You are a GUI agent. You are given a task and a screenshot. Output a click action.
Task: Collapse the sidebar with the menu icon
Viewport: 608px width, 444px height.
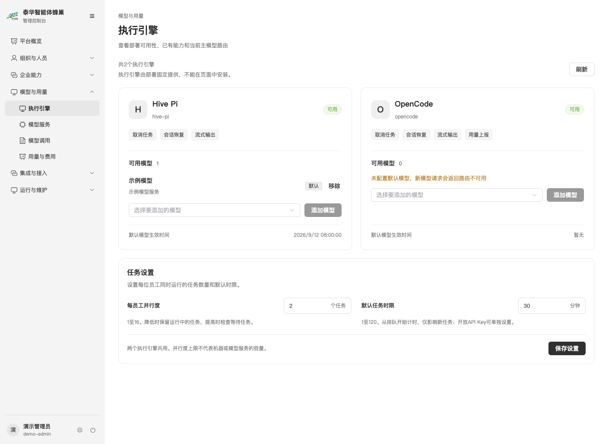pos(92,16)
